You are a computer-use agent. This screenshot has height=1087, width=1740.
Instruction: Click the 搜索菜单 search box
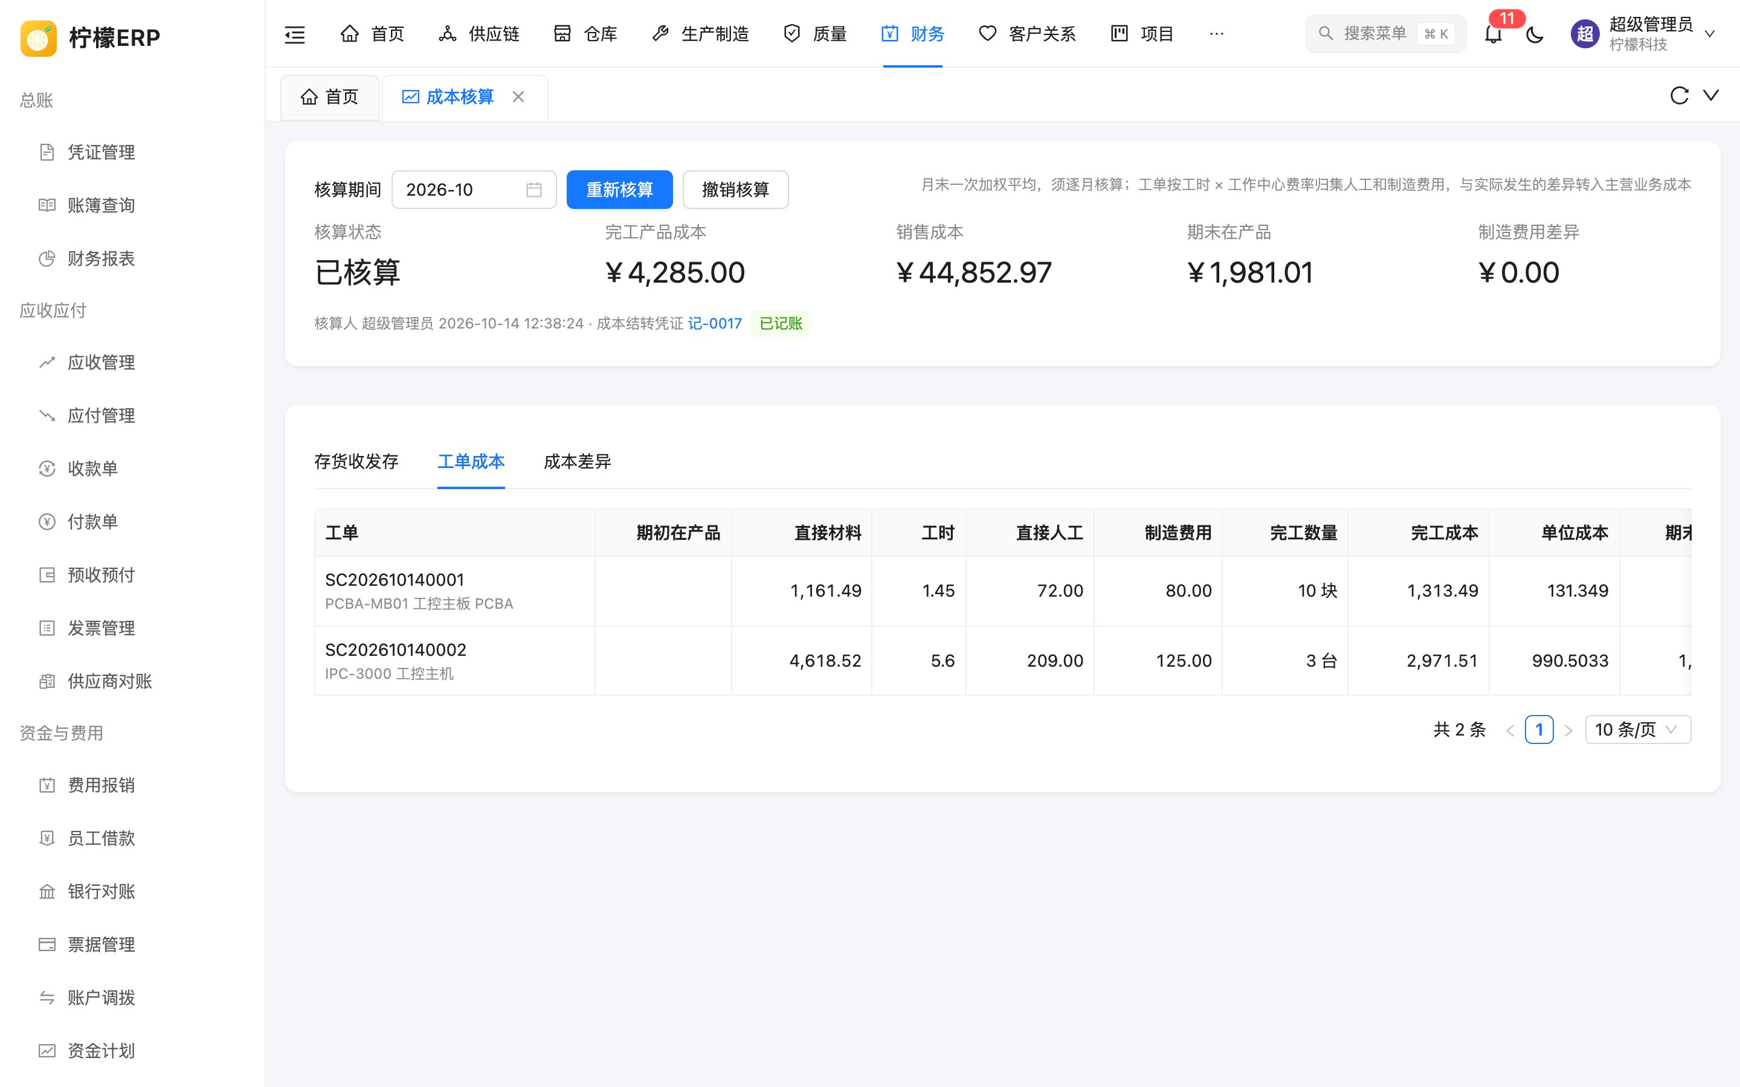[x=1385, y=34]
